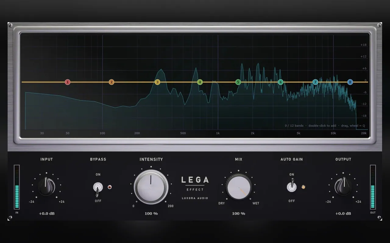Click the 'MIX' label
This screenshot has width=390, height=243.
pos(239,159)
